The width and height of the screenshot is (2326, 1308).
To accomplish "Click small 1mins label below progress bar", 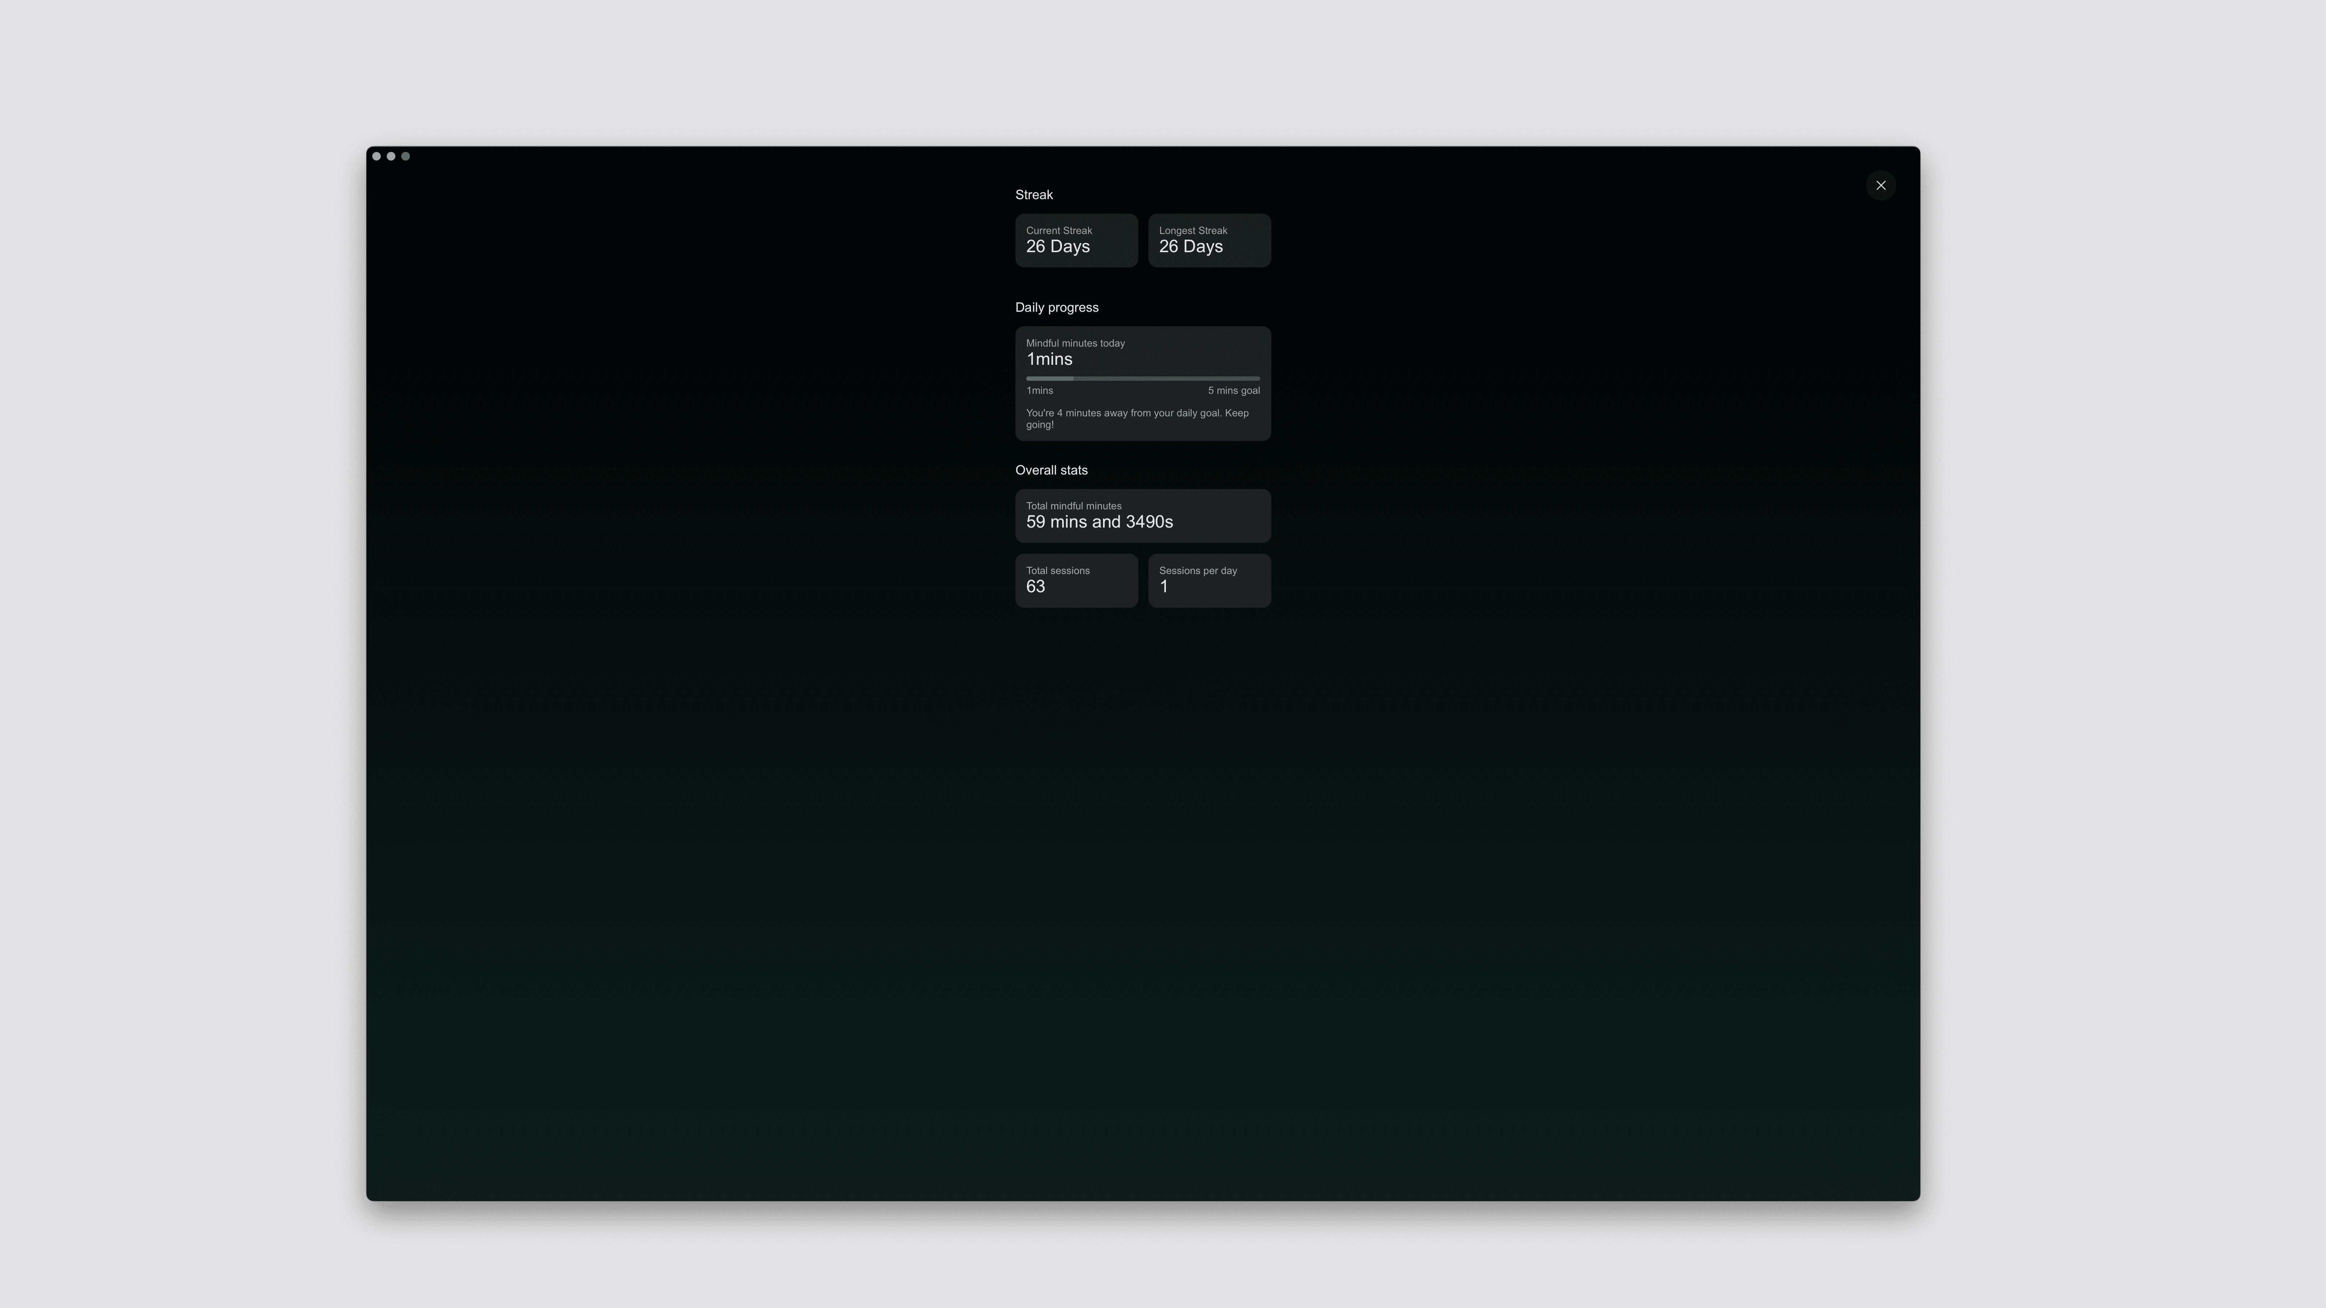I will [1039, 391].
